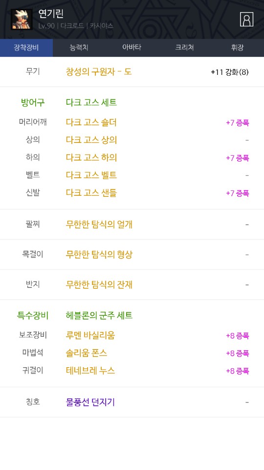Image resolution: width=264 pixels, height=470 pixels.
Task: View the 다크 고스 상의 item
Action: point(91,140)
